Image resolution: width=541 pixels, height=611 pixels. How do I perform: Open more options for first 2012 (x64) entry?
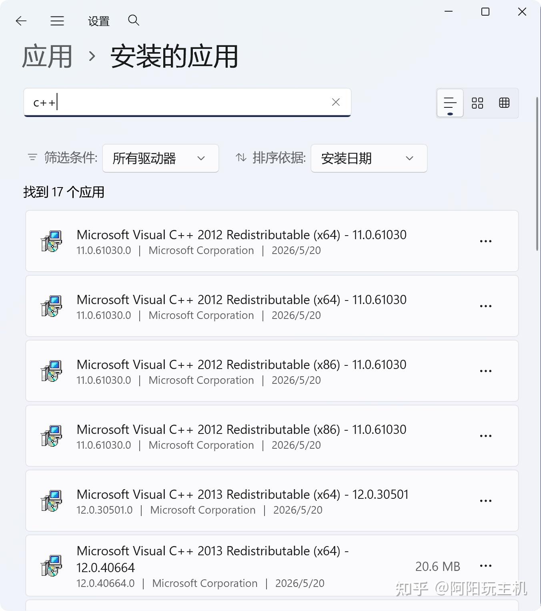pyautogui.click(x=485, y=241)
